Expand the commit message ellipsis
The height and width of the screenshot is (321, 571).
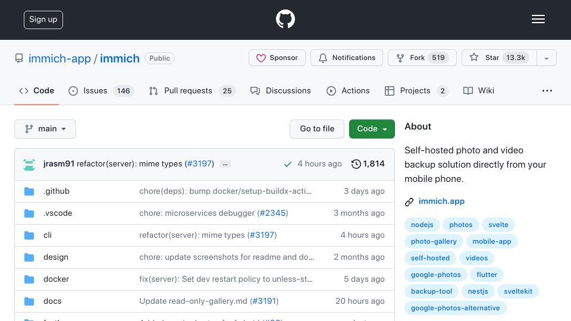[x=225, y=164]
